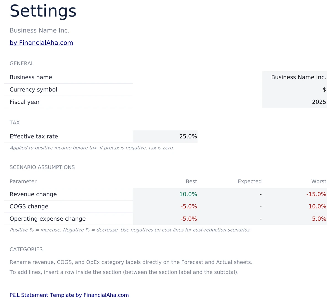Screen dimensions: 331x302
Task: Click the COGS change Best cell
Action: pyautogui.click(x=189, y=206)
